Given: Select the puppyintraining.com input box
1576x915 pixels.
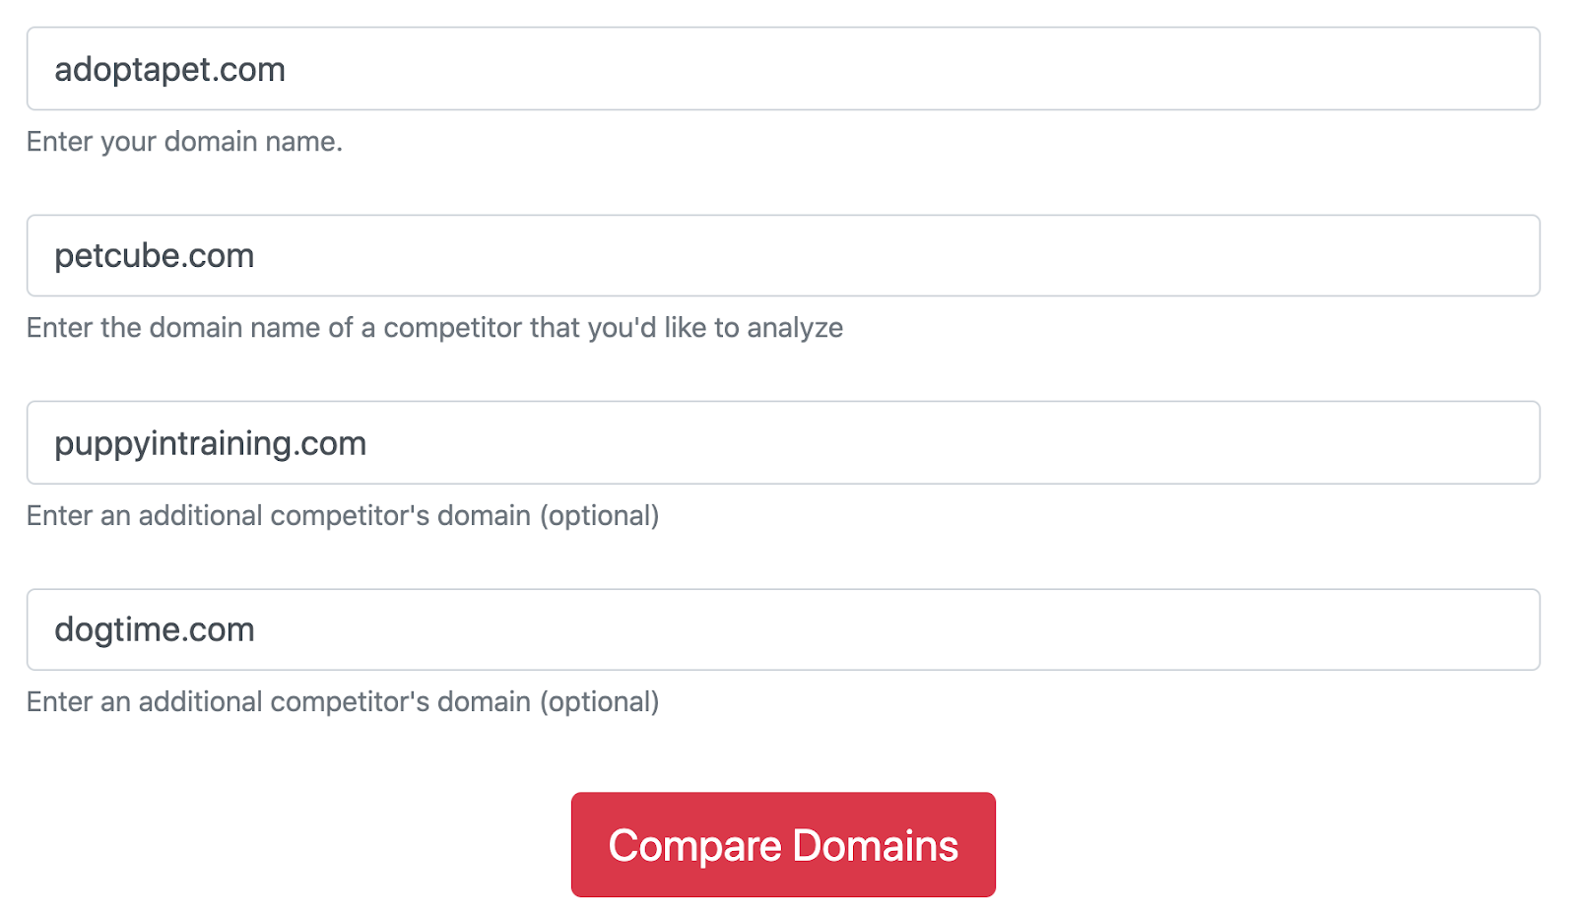Looking at the screenshot, I should (783, 443).
